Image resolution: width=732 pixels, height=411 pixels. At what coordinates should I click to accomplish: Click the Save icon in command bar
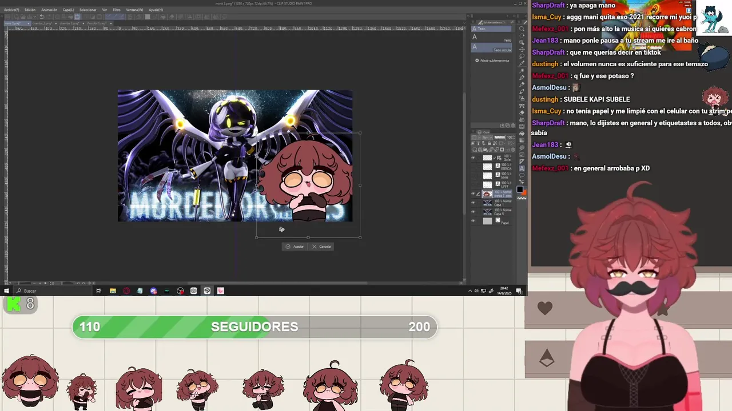point(30,17)
